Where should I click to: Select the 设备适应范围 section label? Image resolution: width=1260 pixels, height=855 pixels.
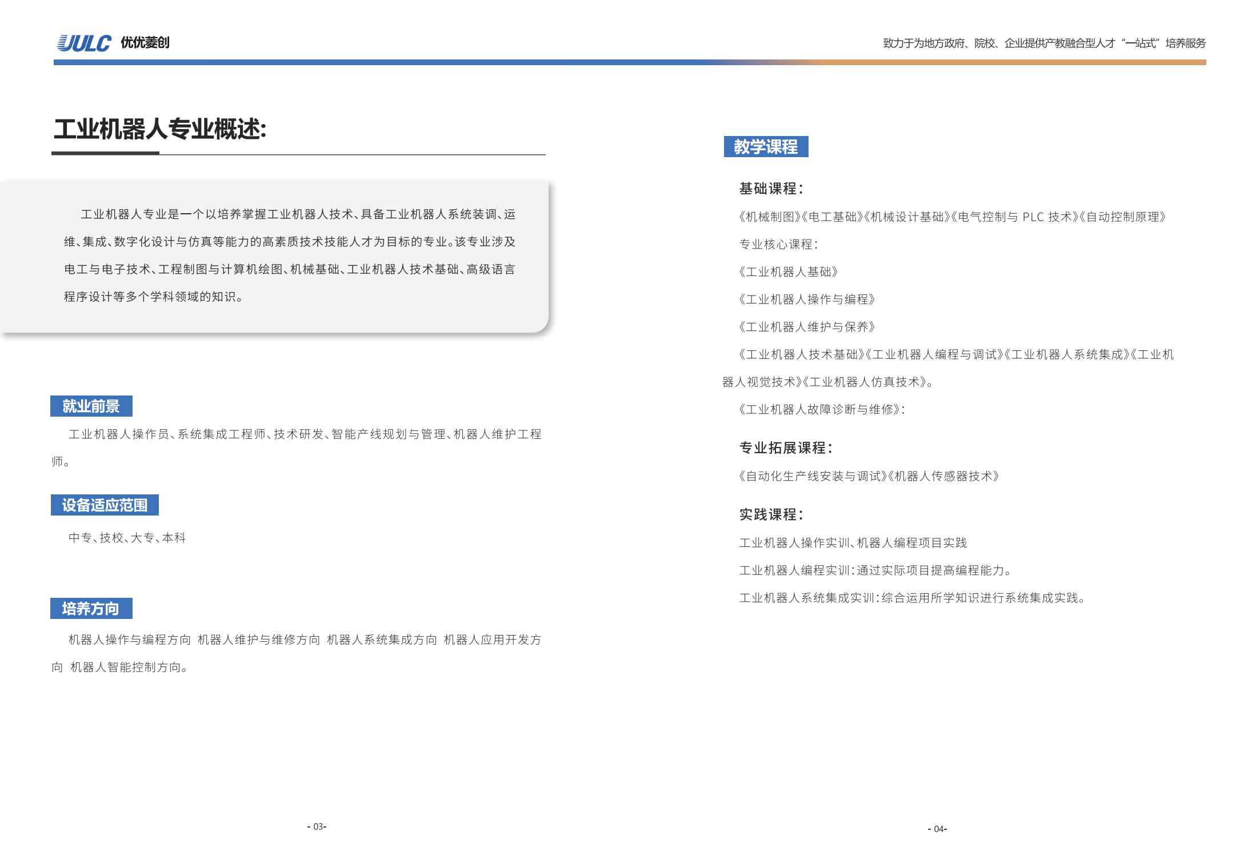[105, 505]
